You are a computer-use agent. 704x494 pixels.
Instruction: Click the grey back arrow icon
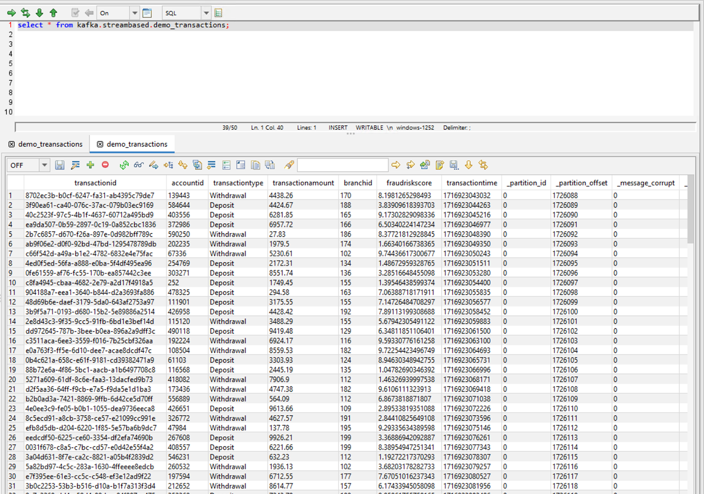point(89,13)
